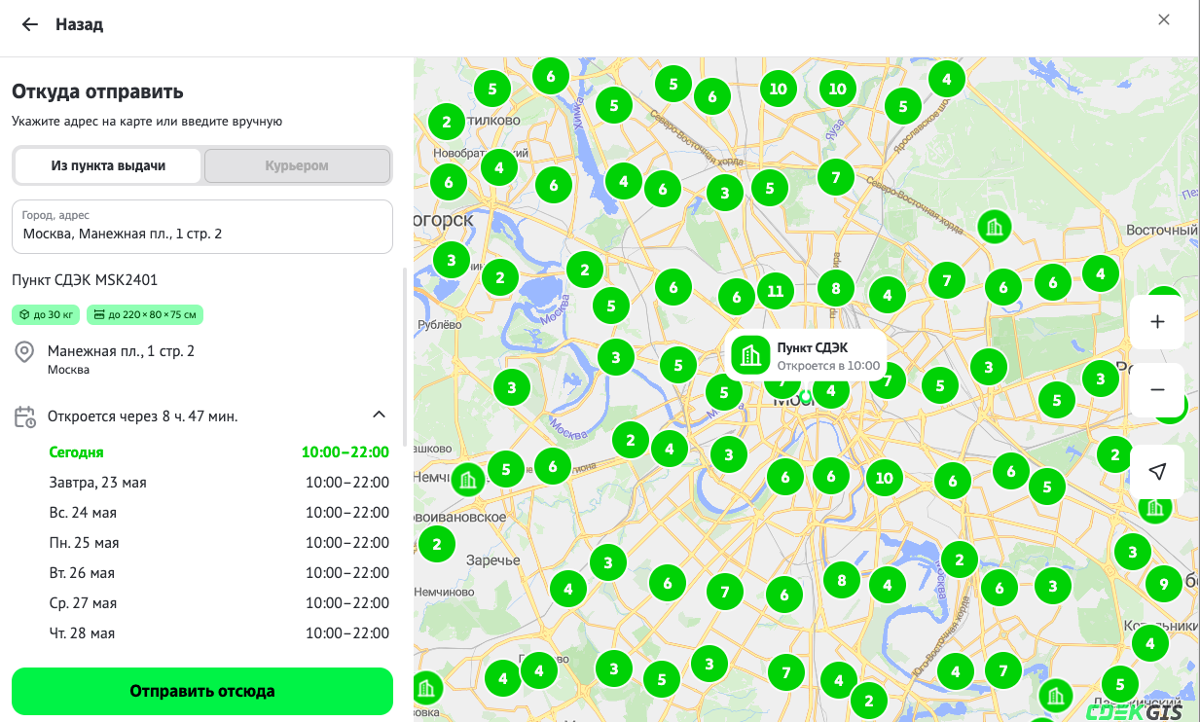Click the 'Пункт СДЭК' map popup
The width and height of the screenshot is (1200, 722).
(x=806, y=356)
